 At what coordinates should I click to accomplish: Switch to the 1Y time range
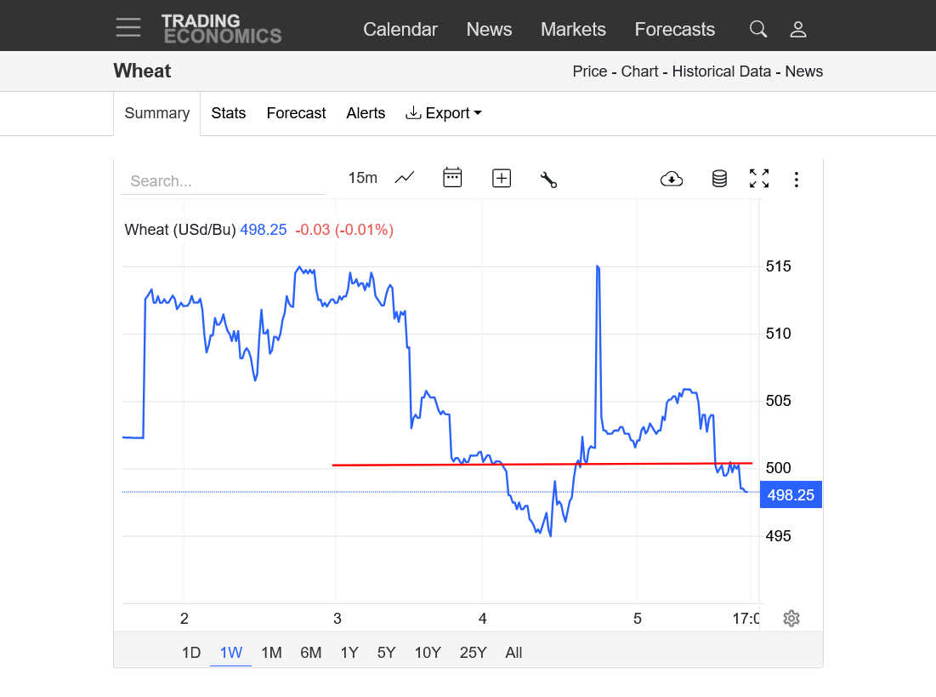(349, 653)
